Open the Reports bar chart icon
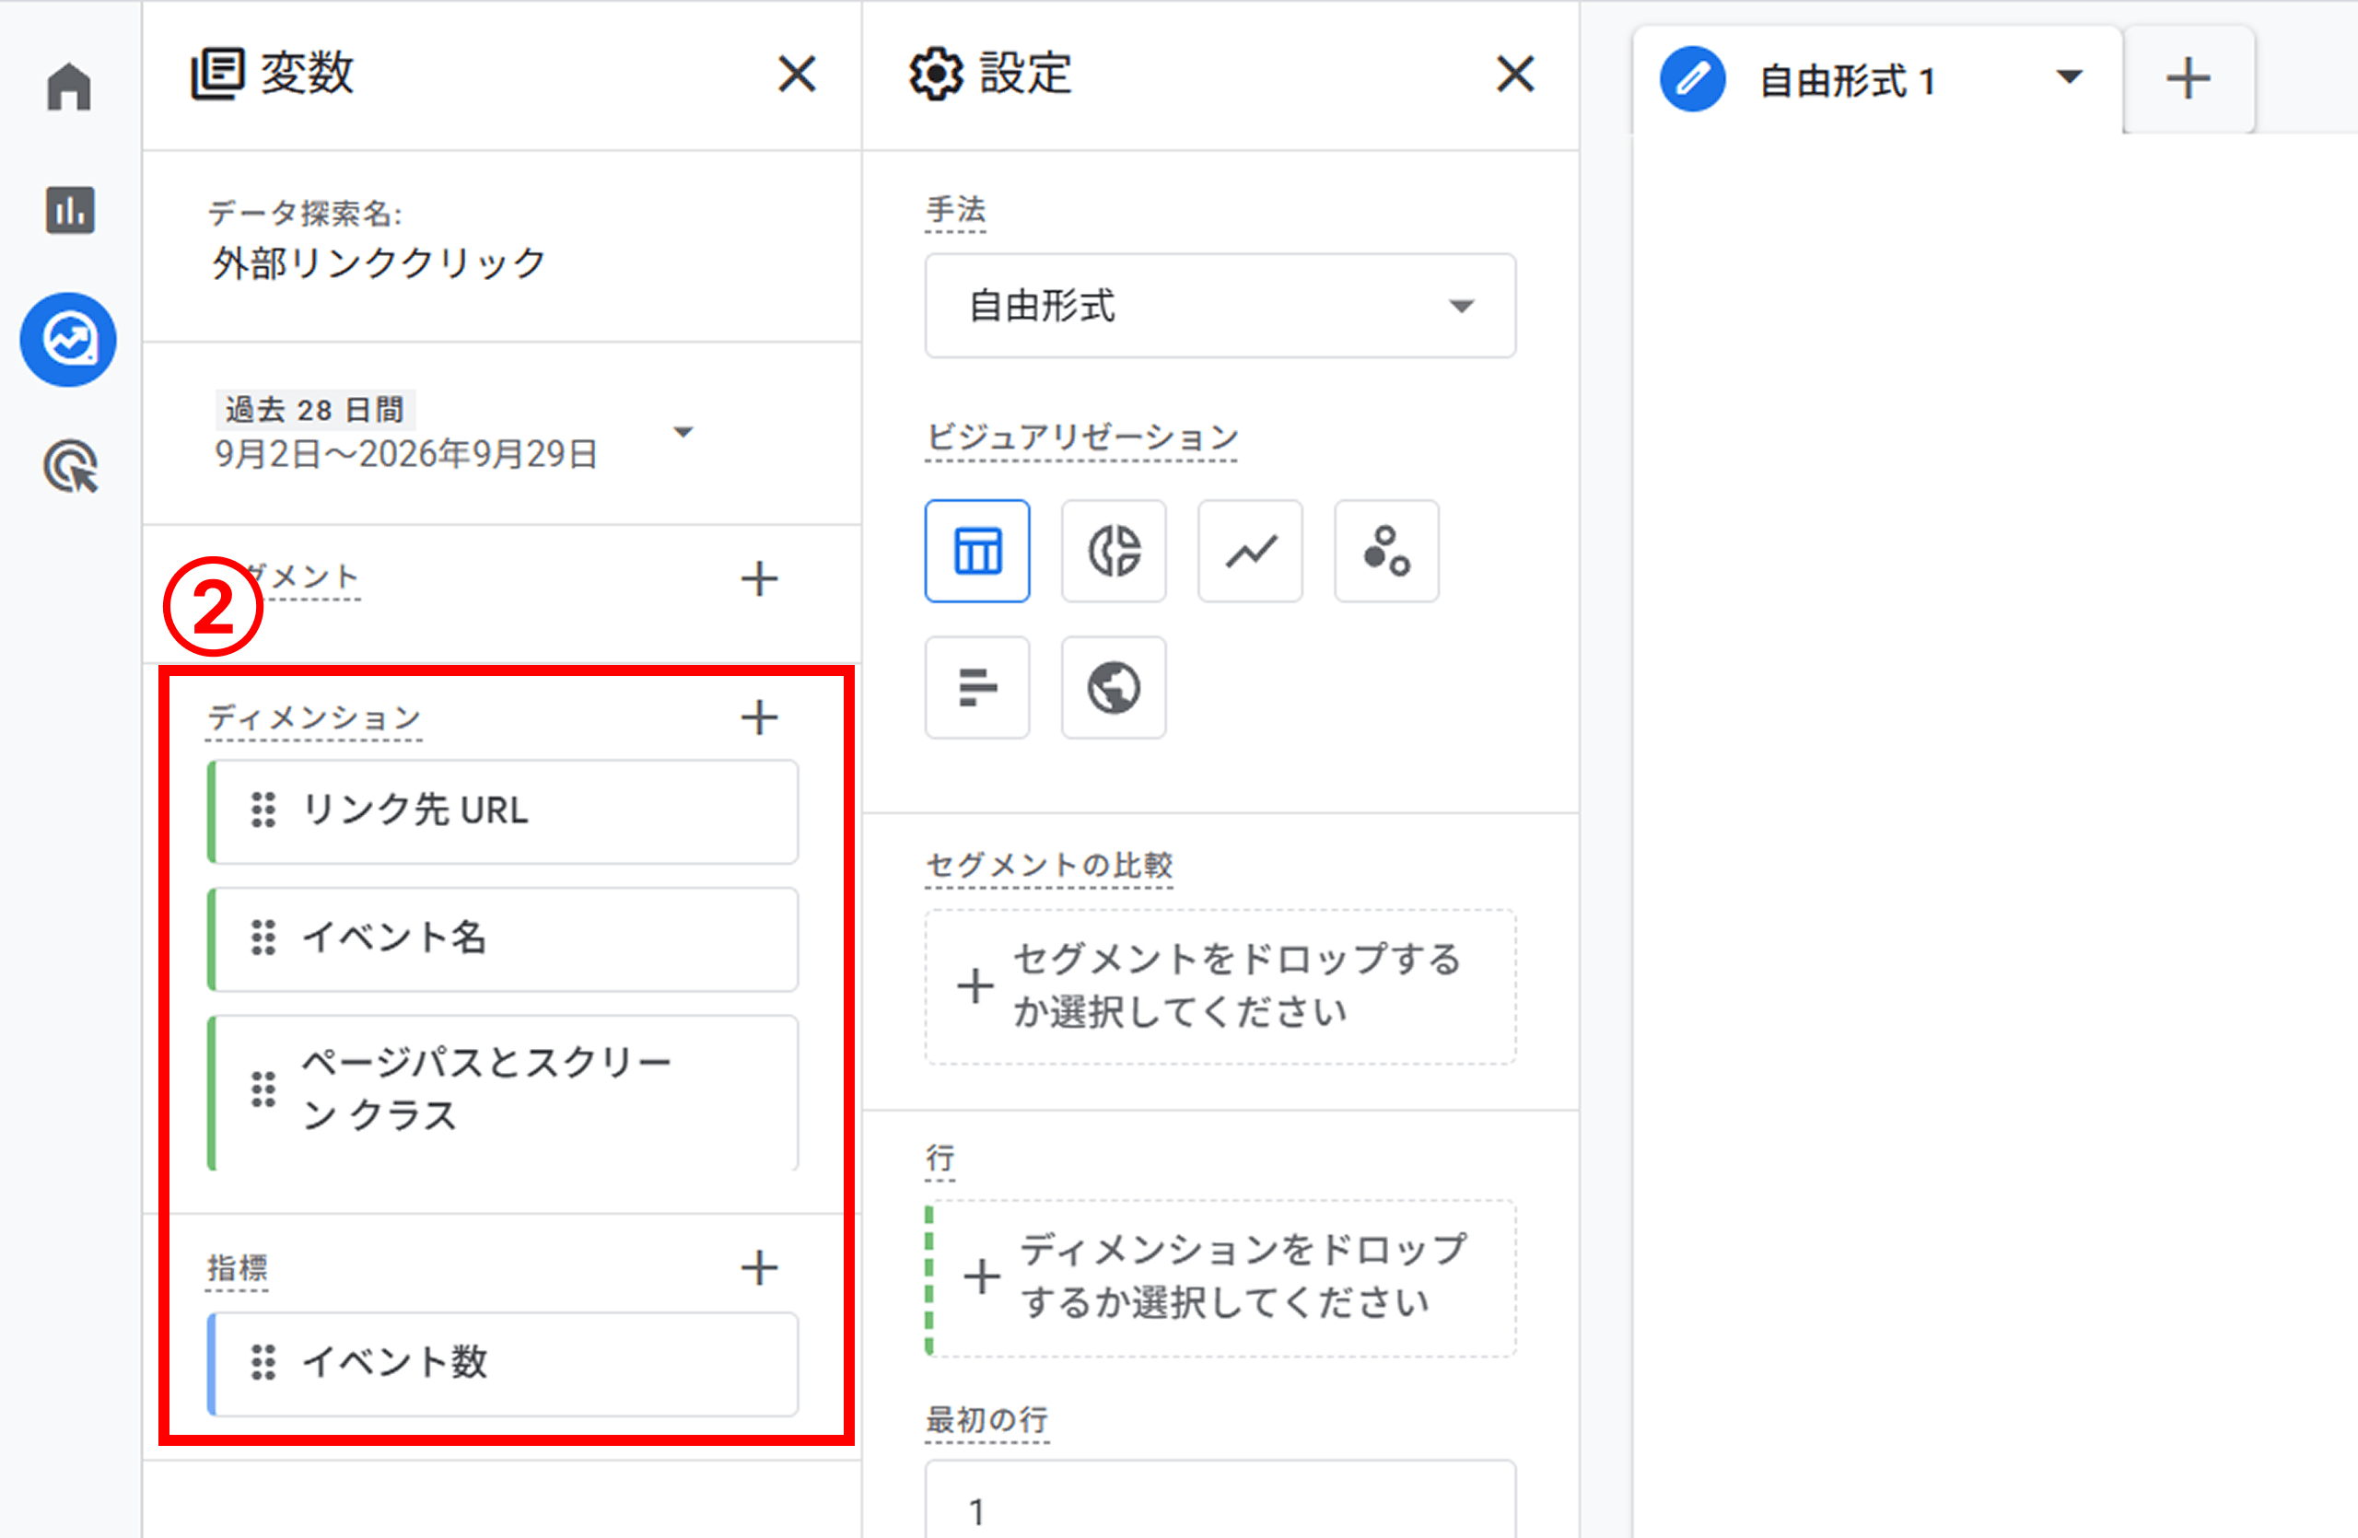This screenshot has width=2358, height=1538. pos(69,210)
